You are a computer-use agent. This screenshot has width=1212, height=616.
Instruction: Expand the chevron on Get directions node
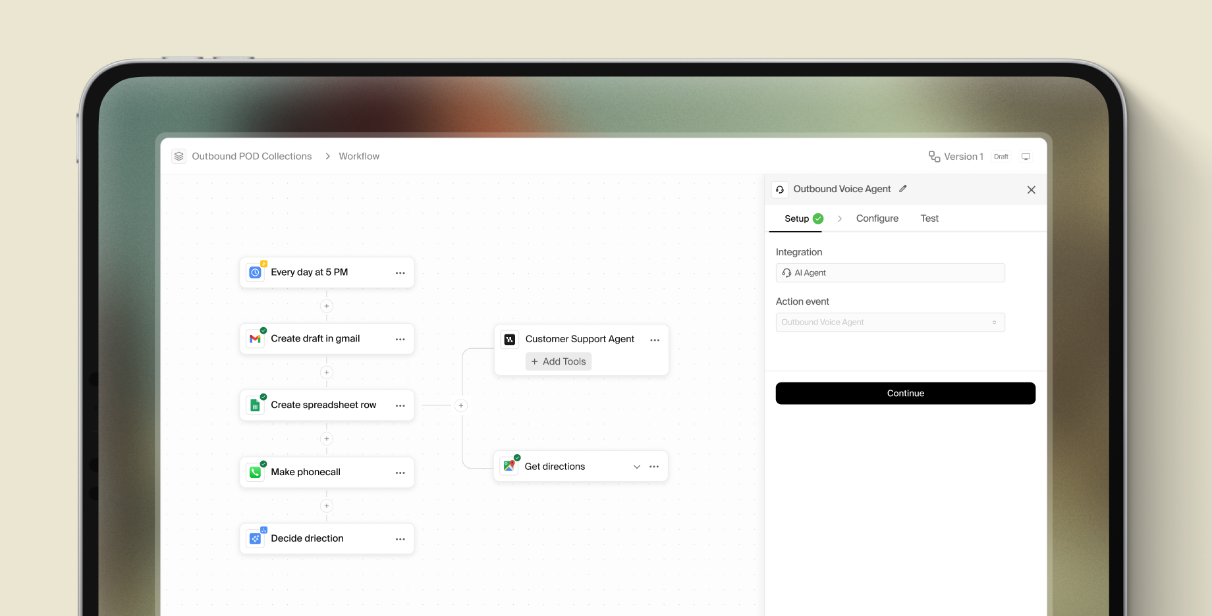(x=636, y=466)
